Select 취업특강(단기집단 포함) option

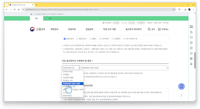[73, 84]
